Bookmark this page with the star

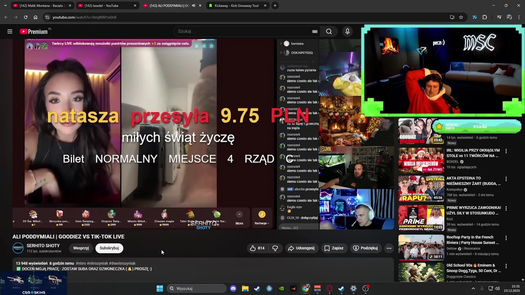[x=461, y=17]
